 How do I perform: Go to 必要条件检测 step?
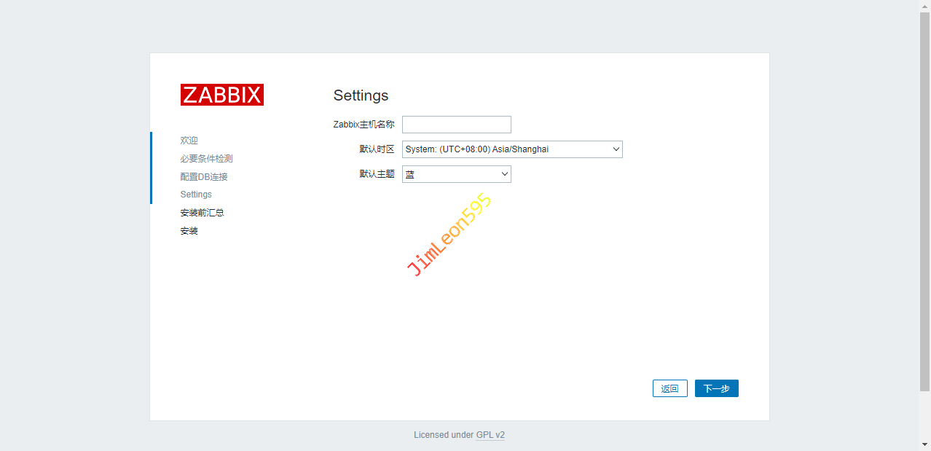[206, 159]
